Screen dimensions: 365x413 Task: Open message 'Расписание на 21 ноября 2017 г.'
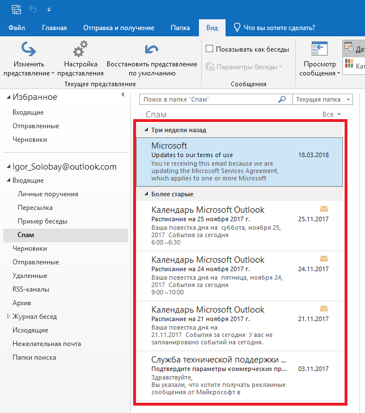pyautogui.click(x=240, y=326)
